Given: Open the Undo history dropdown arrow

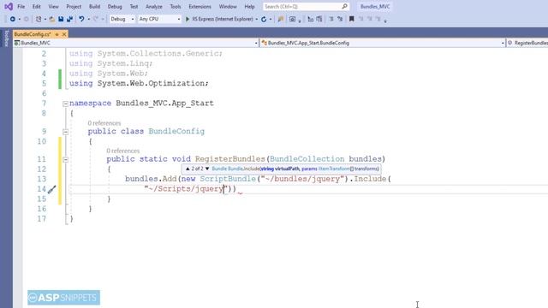Looking at the screenshot, I should pos(88,19).
